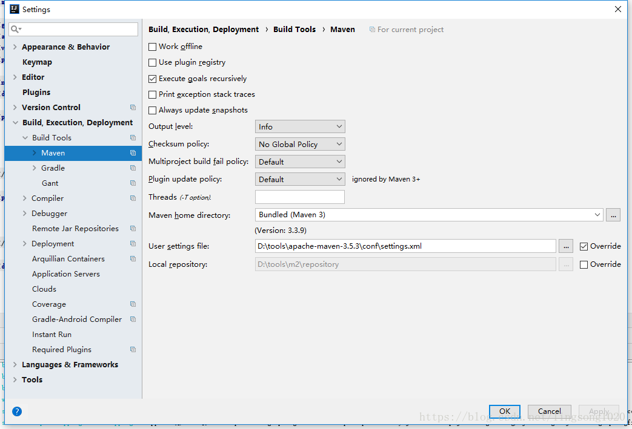Screen dimensions: 632x429
Task: Open the Checksum policy dropdown
Action: 300,144
